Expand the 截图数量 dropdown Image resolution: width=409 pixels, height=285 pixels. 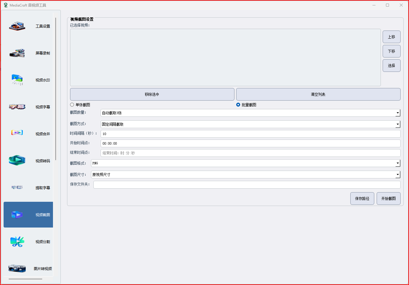398,113
